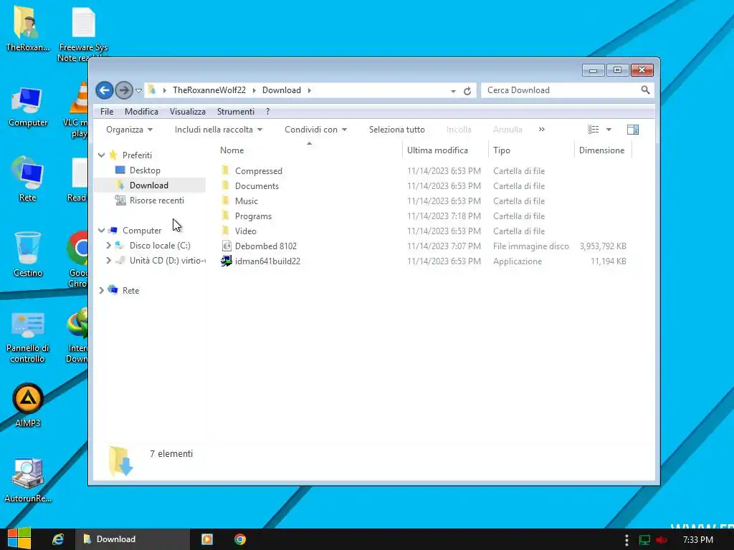Sort by the Dimensione column header
The width and height of the screenshot is (734, 550).
click(x=601, y=150)
